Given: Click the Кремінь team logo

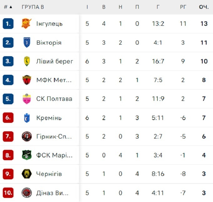Looking at the screenshot, I should tap(27, 118).
